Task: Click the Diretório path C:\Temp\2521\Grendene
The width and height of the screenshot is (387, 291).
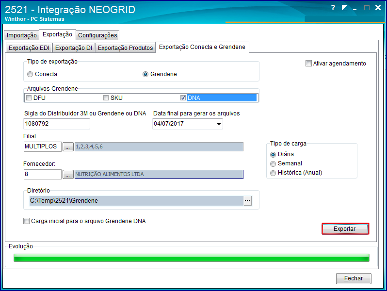Action: (x=136, y=201)
